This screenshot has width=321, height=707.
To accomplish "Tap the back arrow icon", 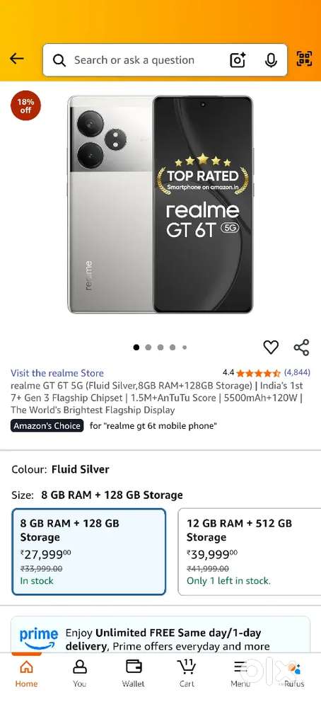I will pyautogui.click(x=17, y=59).
